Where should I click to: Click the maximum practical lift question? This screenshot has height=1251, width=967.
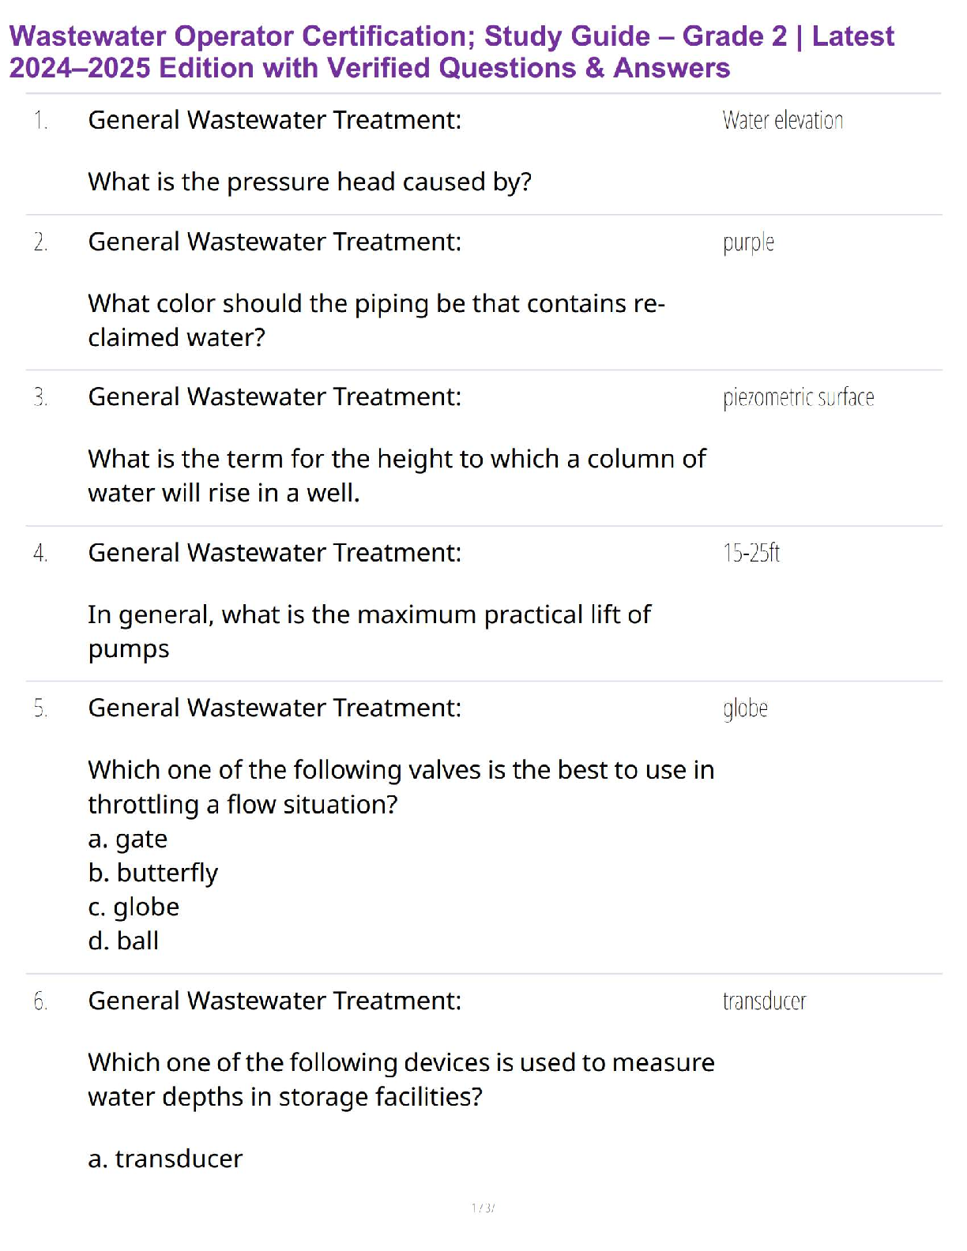pyautogui.click(x=369, y=631)
